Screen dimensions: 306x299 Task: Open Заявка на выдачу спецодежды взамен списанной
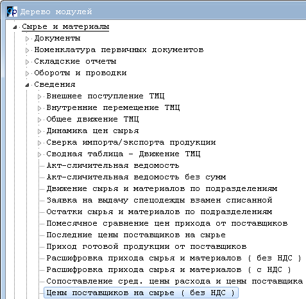[x=159, y=201]
